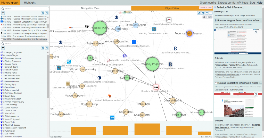Image resolution: width=264 pixels, height=138 pixels.
Task: Toggle the graph layout off switch
Action: (209, 17)
